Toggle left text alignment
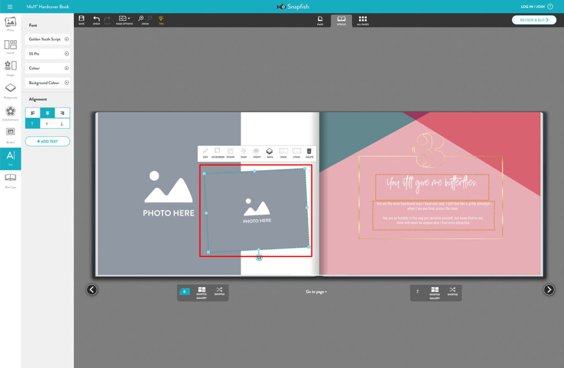This screenshot has height=368, width=564. pos(32,113)
